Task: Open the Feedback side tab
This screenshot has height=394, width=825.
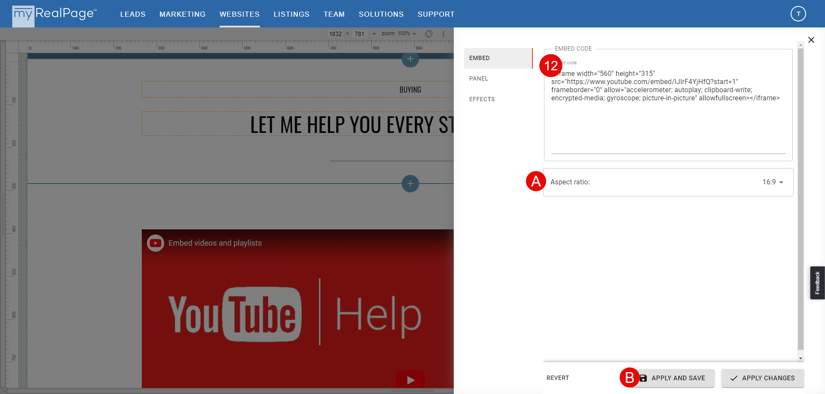Action: [817, 283]
